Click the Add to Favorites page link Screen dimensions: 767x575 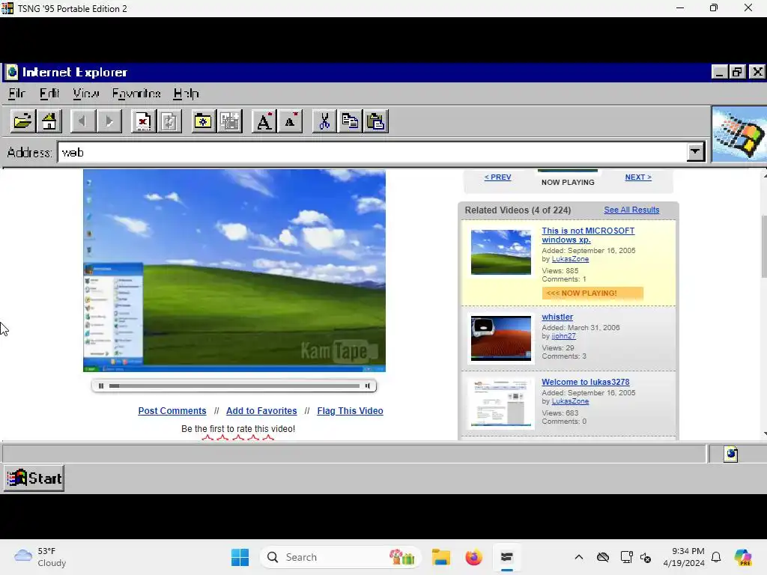tap(261, 411)
